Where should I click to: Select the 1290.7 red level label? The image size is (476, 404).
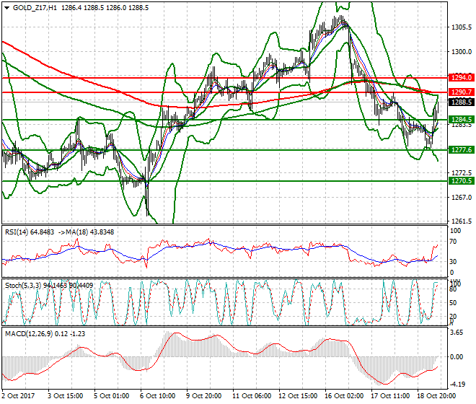pyautogui.click(x=462, y=92)
